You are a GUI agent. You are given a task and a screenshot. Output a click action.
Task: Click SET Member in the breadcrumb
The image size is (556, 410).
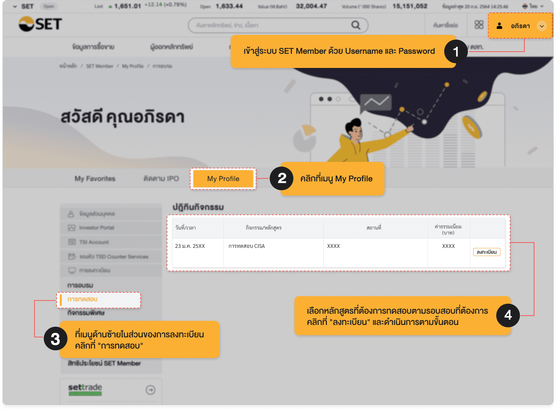[100, 66]
